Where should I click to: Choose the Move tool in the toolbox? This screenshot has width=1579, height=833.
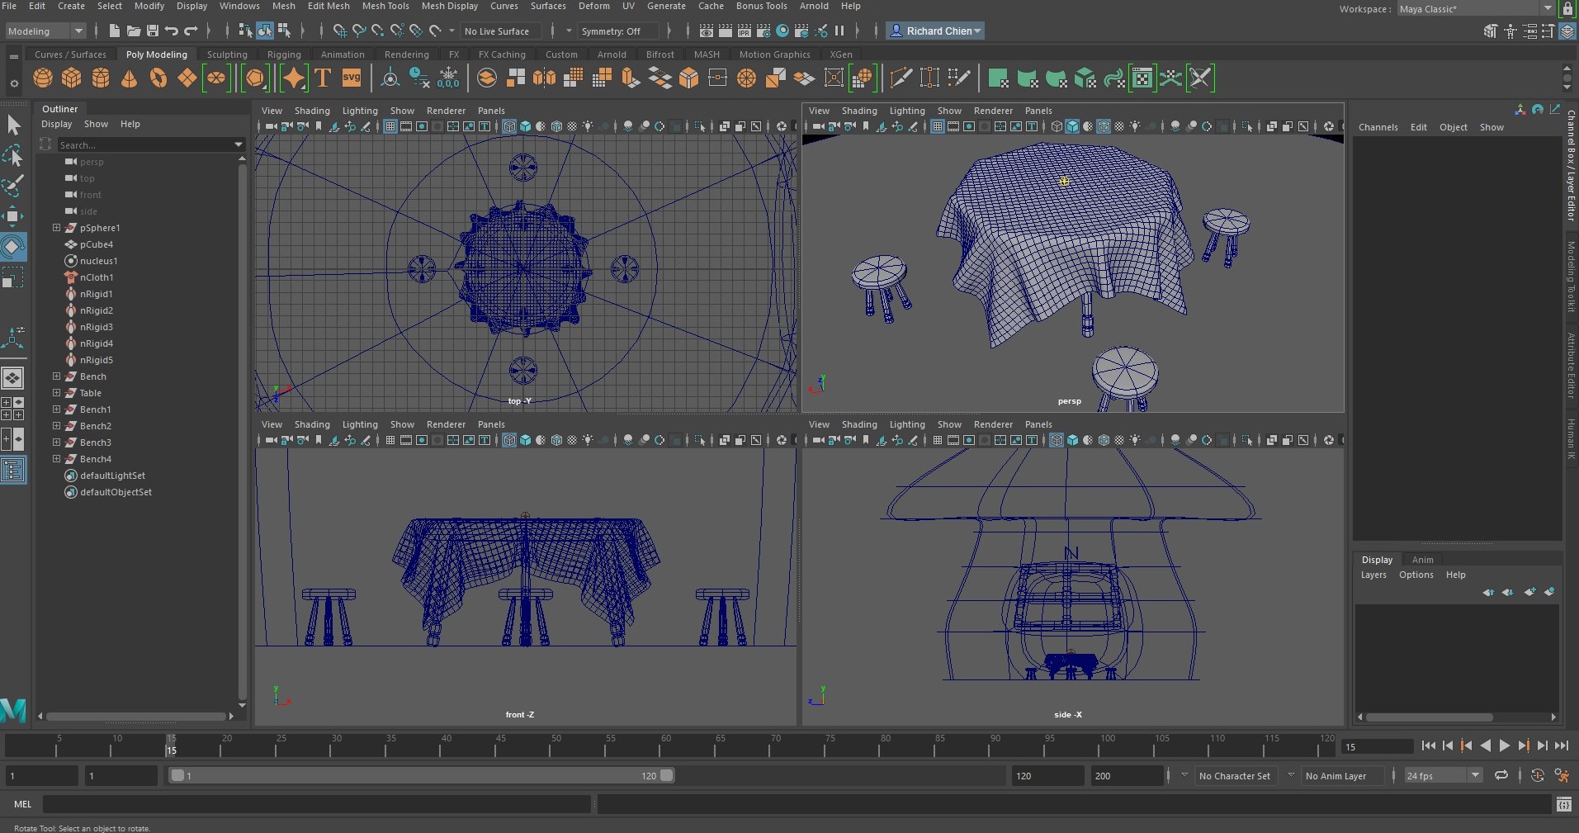click(x=13, y=216)
